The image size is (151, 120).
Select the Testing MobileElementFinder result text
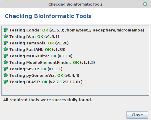[52, 62]
